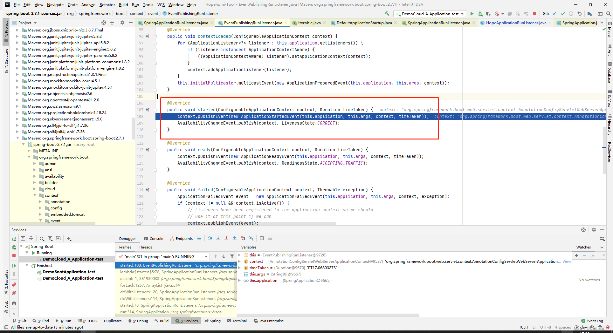
Task: Open the Endpoints tab
Action: [x=181, y=239]
